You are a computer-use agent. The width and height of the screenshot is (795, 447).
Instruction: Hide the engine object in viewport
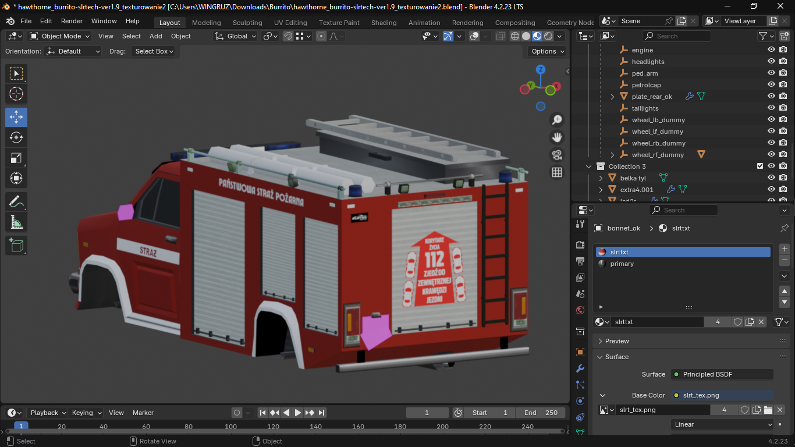click(x=771, y=50)
